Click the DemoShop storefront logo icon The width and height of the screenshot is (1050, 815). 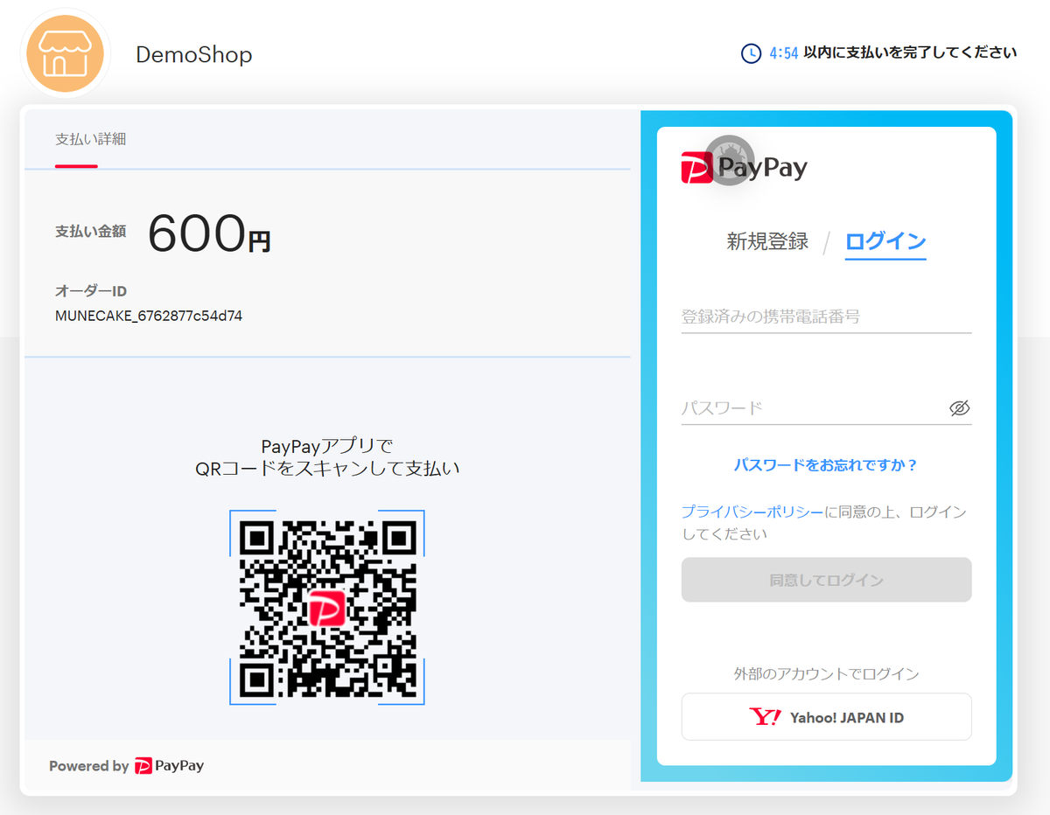coord(66,53)
